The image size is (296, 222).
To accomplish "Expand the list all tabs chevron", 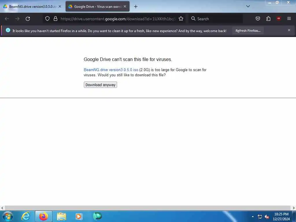I will point(248,6).
